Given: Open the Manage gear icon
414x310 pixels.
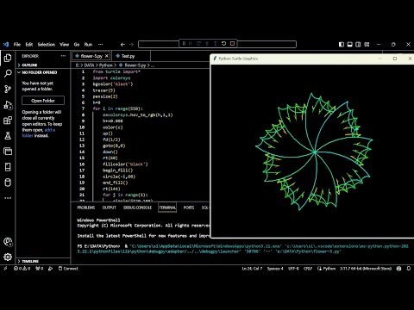Looking at the screenshot, I should click(8, 257).
